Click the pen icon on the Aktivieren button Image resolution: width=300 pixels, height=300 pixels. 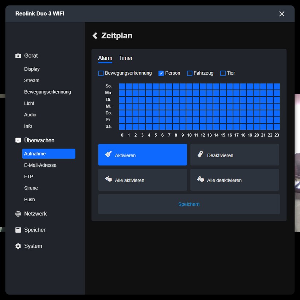(108, 154)
